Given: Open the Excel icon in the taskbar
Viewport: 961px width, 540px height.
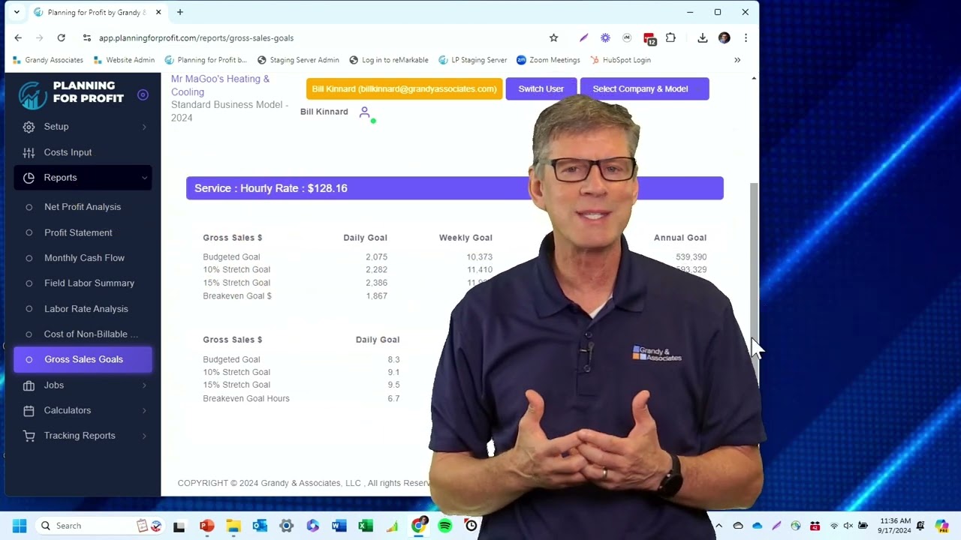Looking at the screenshot, I should [x=366, y=526].
